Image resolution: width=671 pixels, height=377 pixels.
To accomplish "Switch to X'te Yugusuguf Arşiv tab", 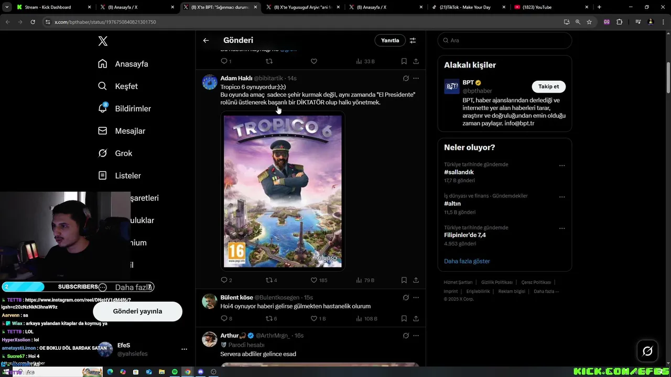I will 302,7.
